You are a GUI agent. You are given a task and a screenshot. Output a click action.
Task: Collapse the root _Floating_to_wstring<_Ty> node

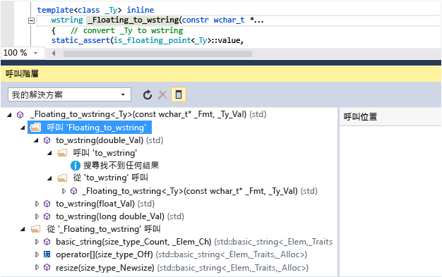click(10, 115)
